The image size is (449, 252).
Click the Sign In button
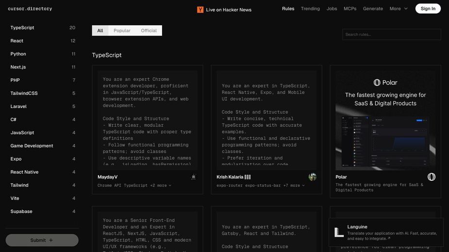[428, 9]
